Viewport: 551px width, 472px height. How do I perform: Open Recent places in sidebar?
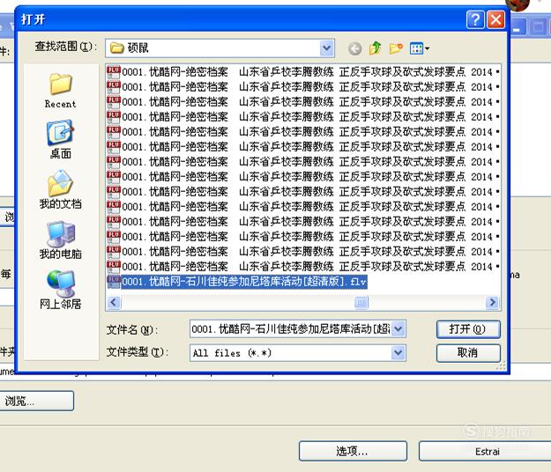[x=61, y=91]
